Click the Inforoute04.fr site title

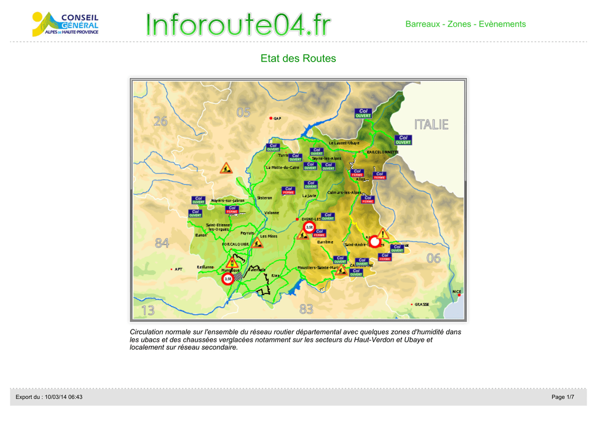[238, 24]
